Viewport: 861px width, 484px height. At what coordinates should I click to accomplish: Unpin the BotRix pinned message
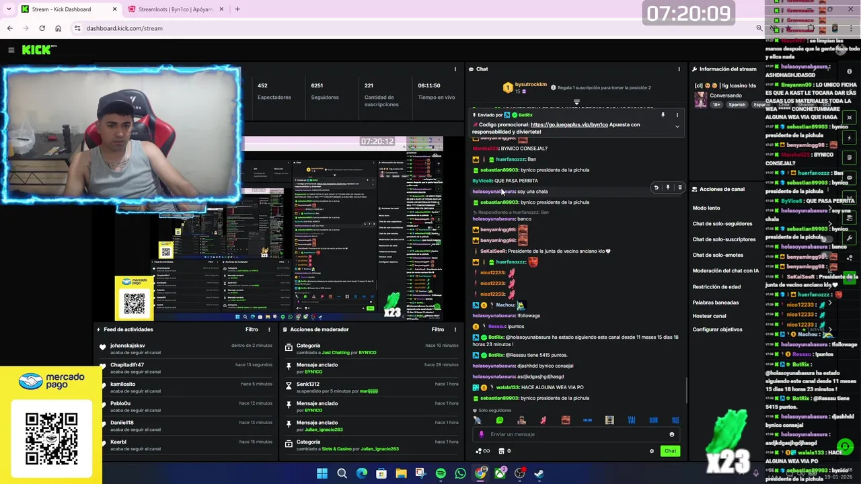tap(663, 115)
